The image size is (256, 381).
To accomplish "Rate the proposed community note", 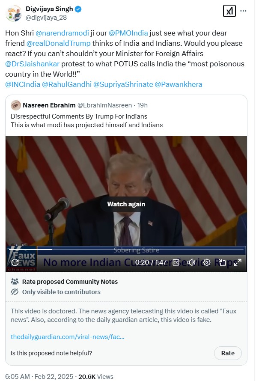I will 228,353.
